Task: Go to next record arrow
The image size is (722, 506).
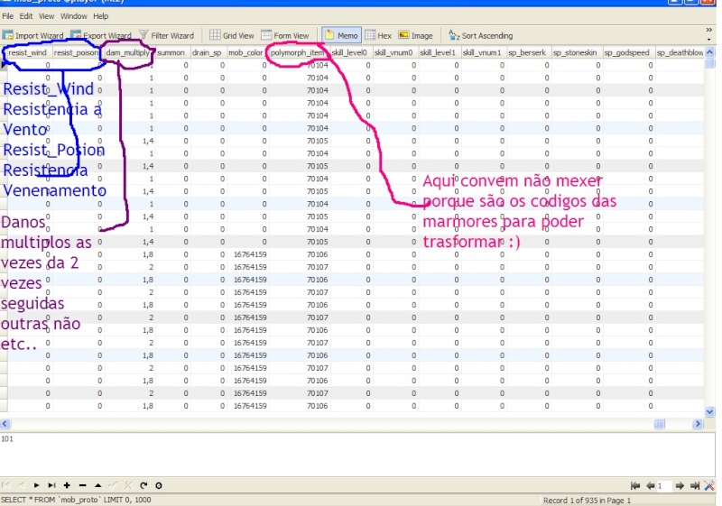Action: (x=36, y=485)
